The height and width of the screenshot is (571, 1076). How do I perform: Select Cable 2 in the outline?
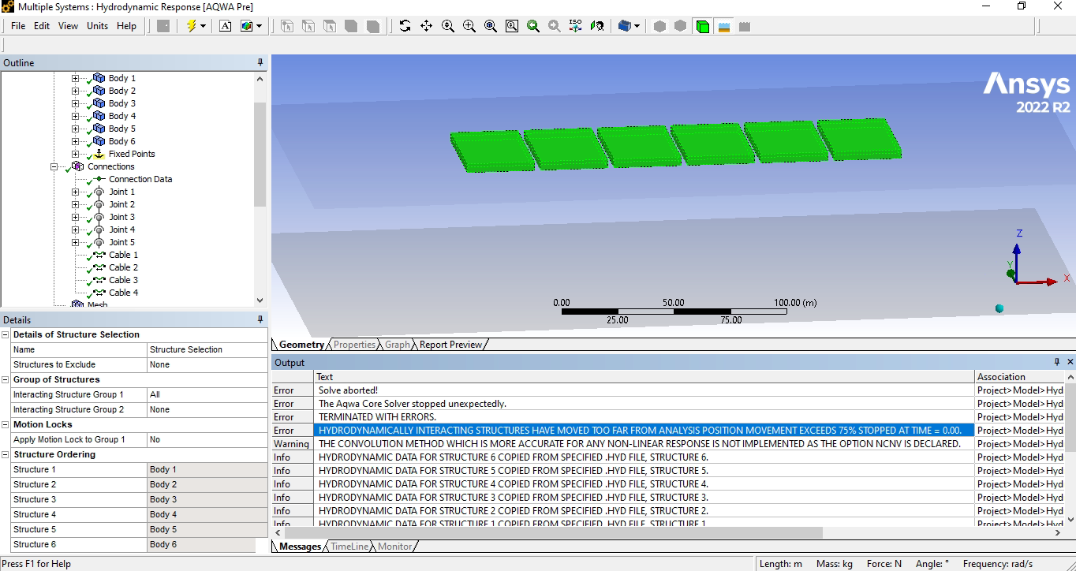point(123,267)
